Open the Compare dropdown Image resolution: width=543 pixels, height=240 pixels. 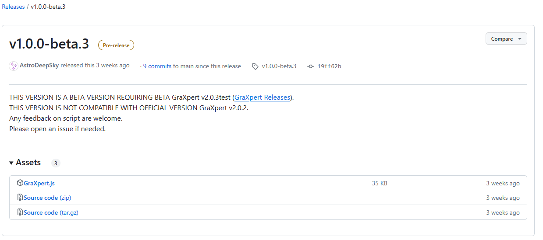coord(506,38)
